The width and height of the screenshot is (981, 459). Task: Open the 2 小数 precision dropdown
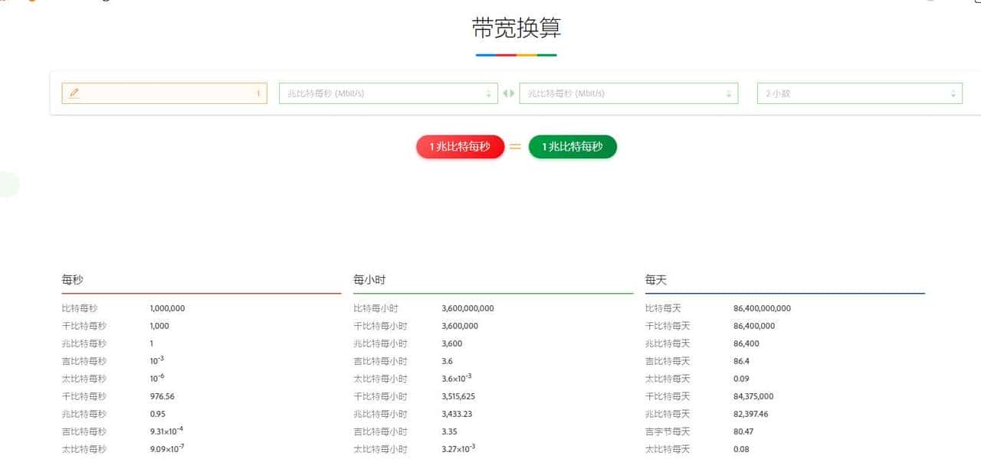pos(858,93)
